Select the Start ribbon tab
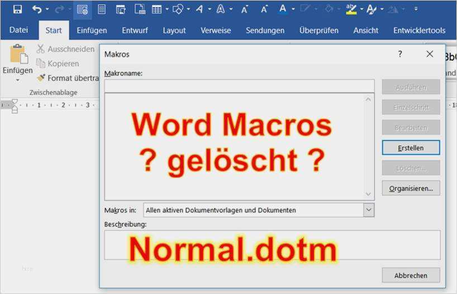The width and height of the screenshot is (457, 294). [54, 30]
